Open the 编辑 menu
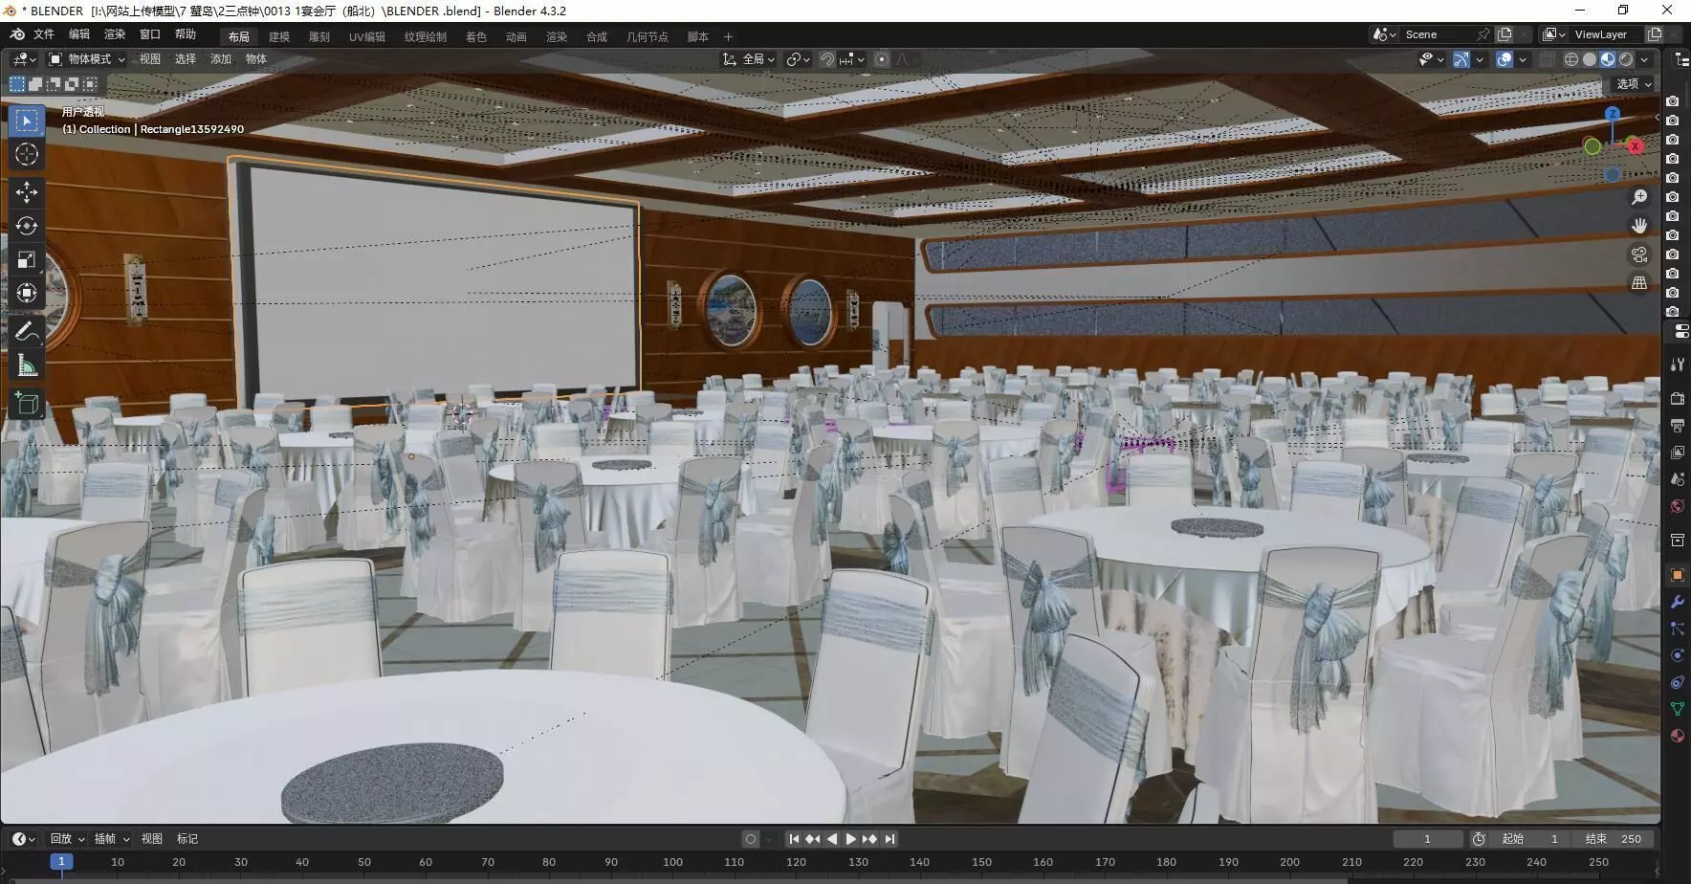The height and width of the screenshot is (884, 1691). click(79, 34)
